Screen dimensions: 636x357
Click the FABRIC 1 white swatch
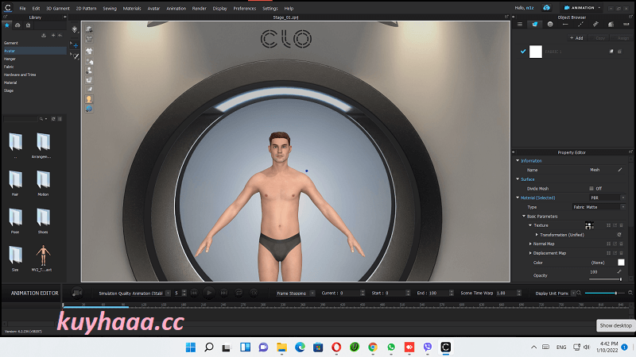point(535,52)
